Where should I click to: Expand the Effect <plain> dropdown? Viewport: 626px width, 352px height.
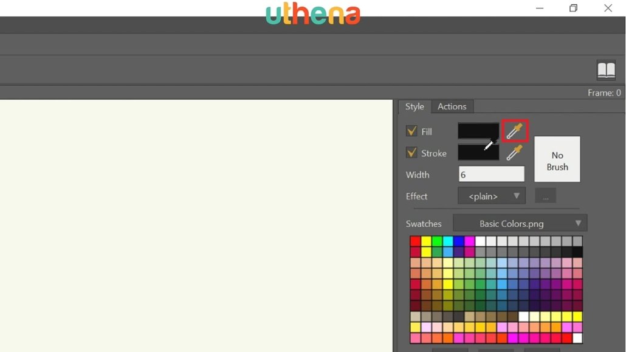tap(492, 196)
